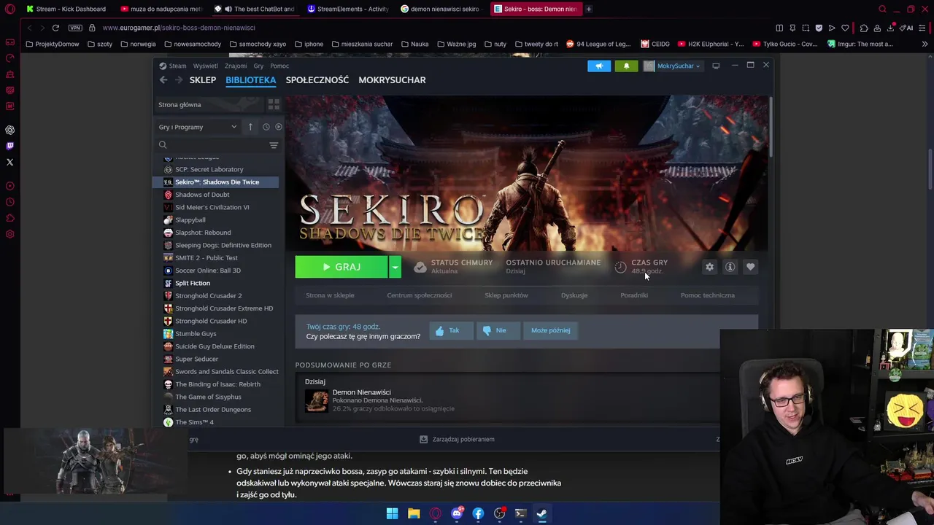This screenshot has height=525, width=934.
Task: Open Discord from taskbar
Action: (x=457, y=513)
